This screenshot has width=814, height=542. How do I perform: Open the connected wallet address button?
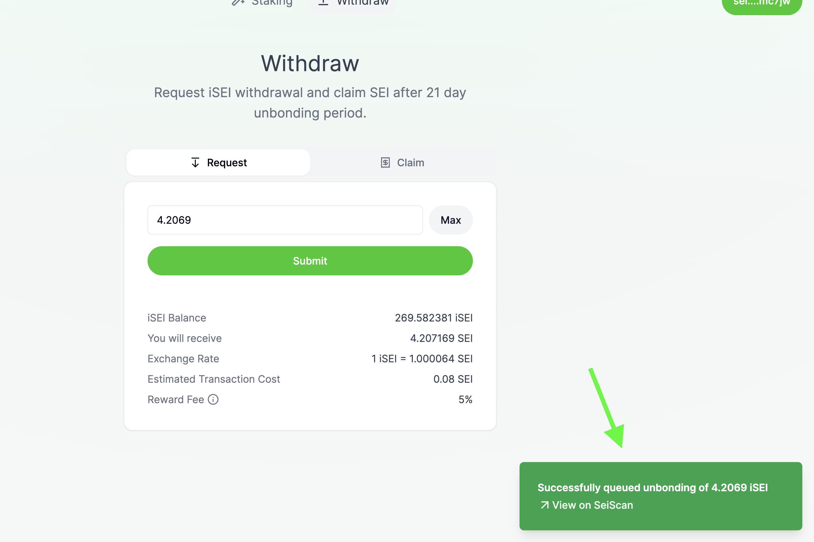coord(762,4)
